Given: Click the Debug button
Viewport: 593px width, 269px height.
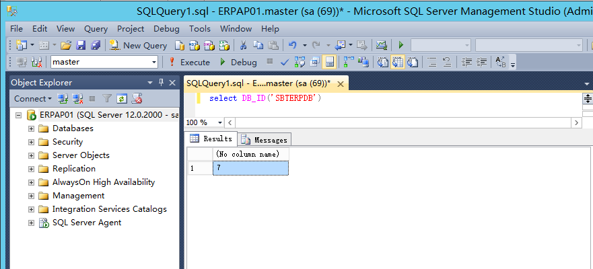Looking at the screenshot, I should 238,62.
